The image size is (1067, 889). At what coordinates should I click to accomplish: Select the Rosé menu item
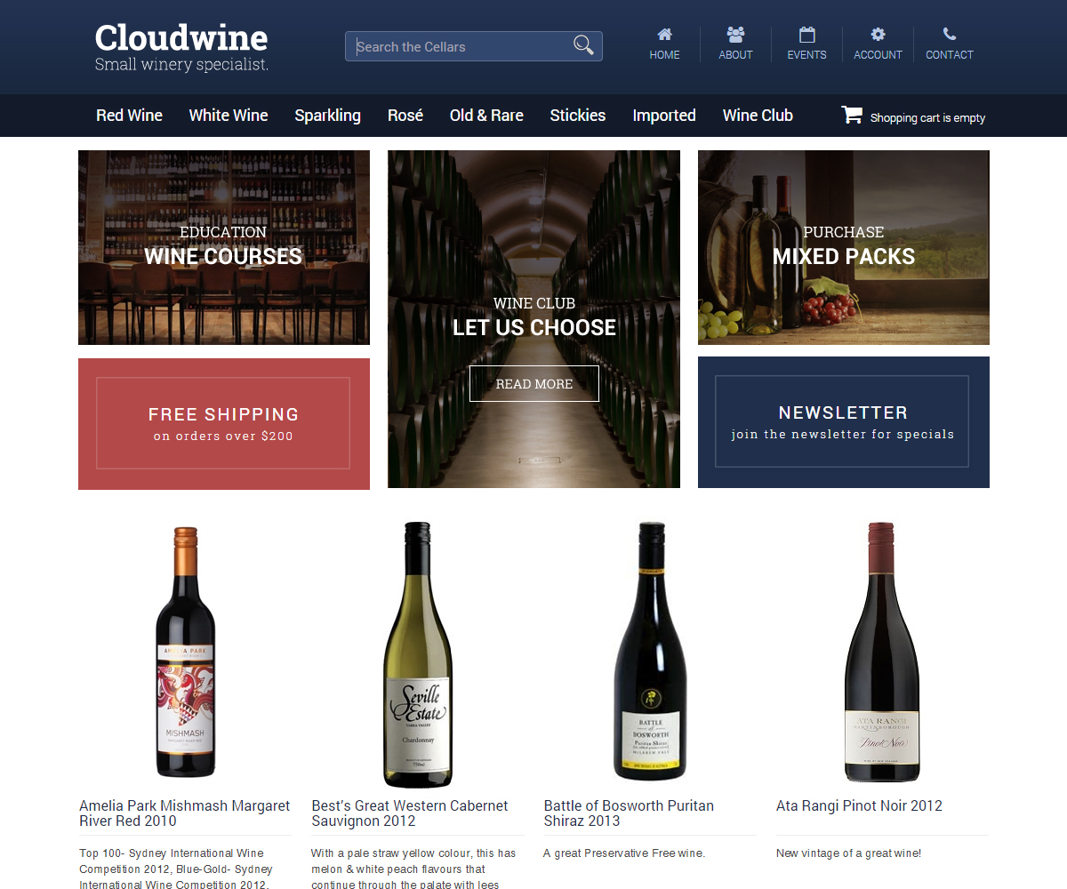pos(405,116)
